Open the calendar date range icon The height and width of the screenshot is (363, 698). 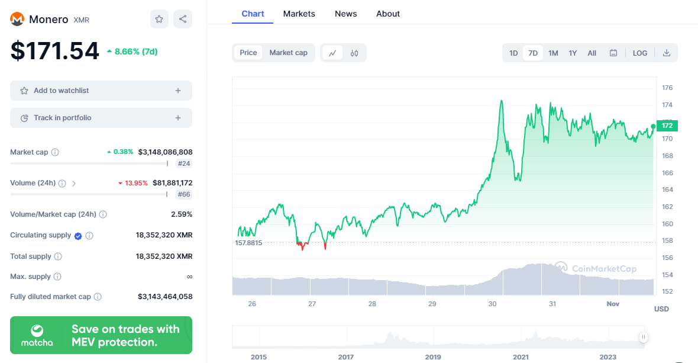pyautogui.click(x=613, y=53)
